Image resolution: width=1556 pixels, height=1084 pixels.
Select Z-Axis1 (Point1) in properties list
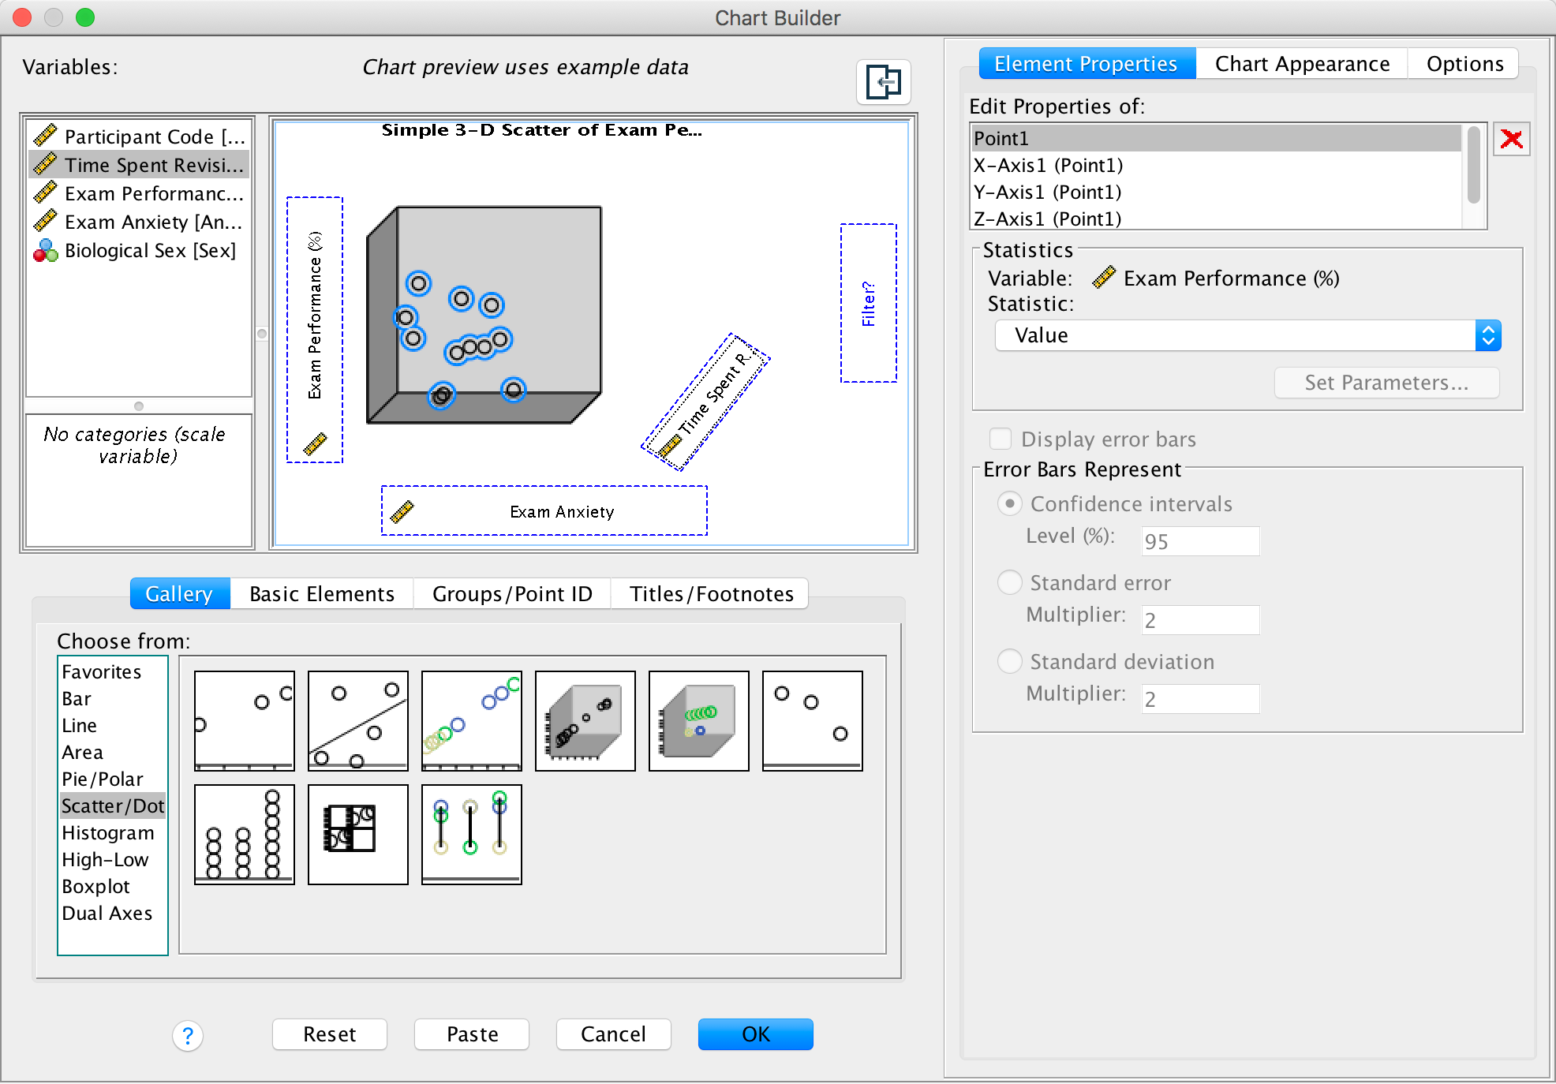coord(1047,219)
